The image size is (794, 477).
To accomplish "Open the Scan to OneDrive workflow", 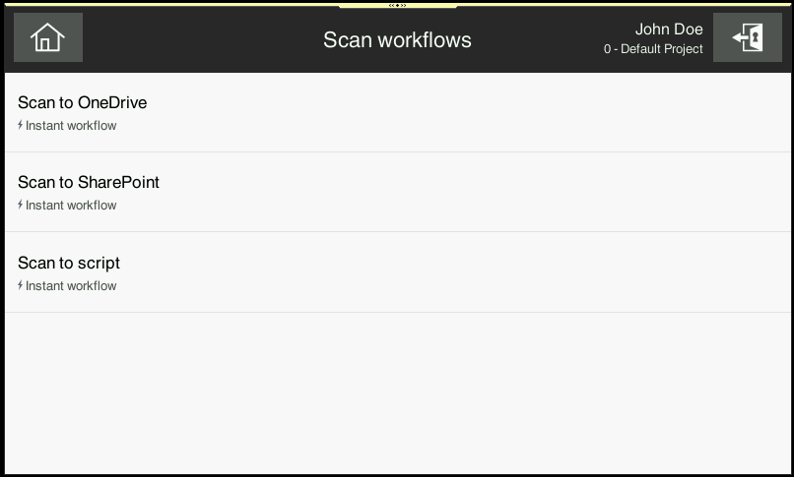I will [x=83, y=103].
